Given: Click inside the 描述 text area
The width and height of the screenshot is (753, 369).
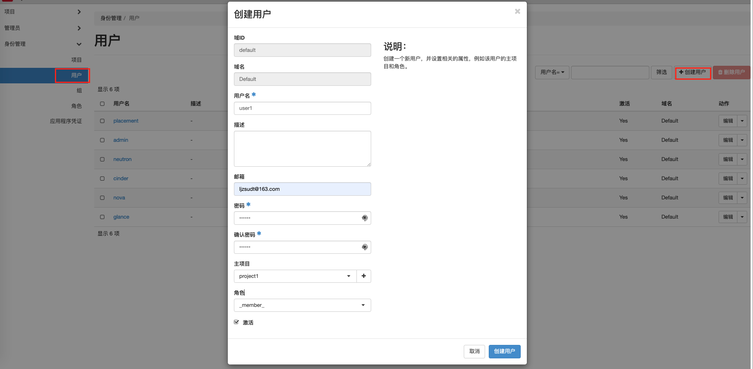Looking at the screenshot, I should pyautogui.click(x=302, y=149).
